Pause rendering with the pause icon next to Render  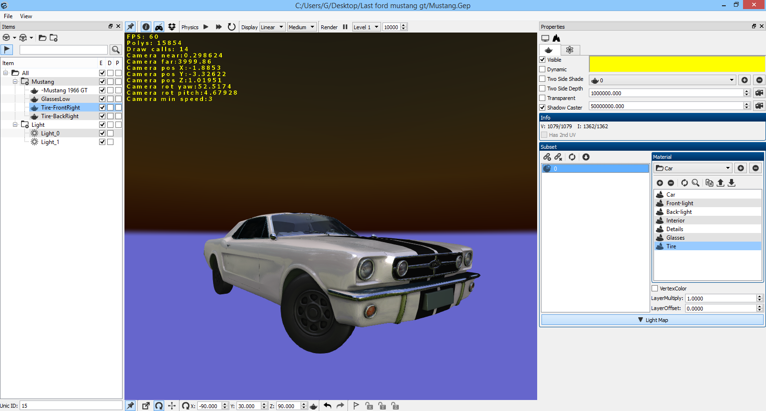pyautogui.click(x=345, y=27)
